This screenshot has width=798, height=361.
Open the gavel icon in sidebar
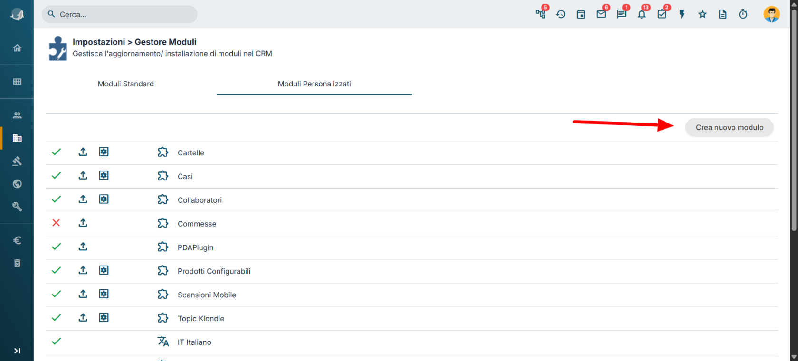pyautogui.click(x=17, y=161)
